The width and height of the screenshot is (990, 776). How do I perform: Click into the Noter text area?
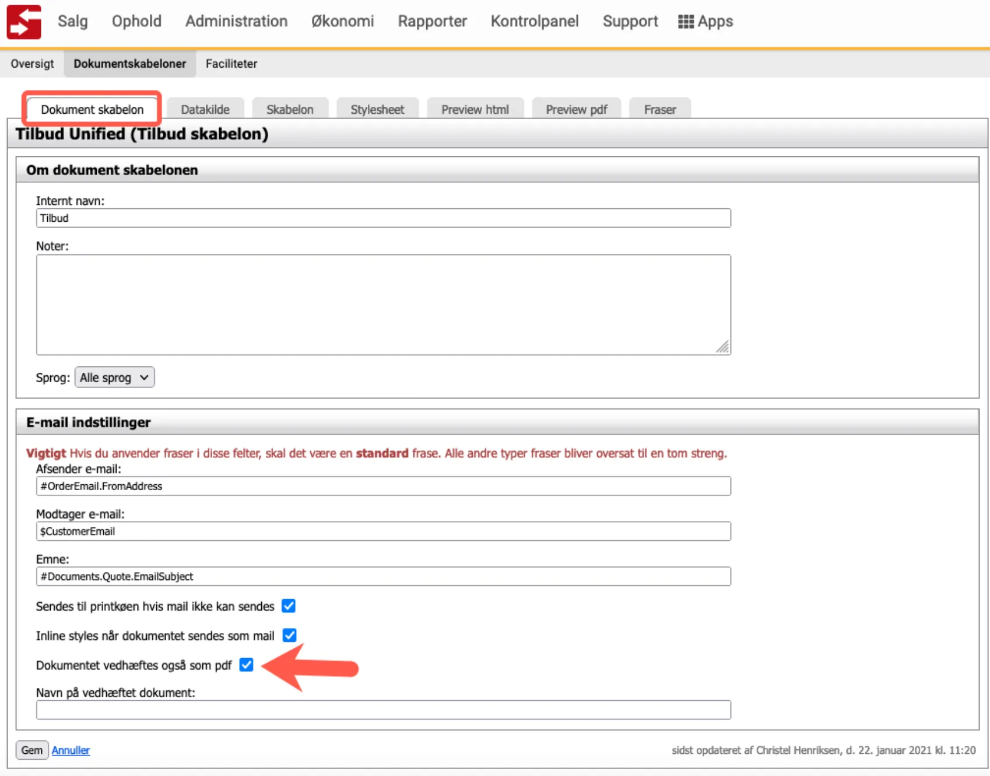pyautogui.click(x=383, y=305)
